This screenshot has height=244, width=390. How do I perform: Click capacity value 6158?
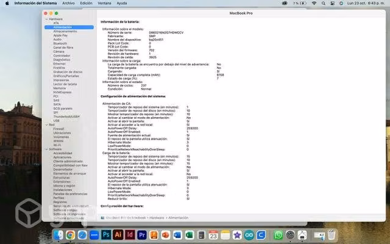[221, 75]
